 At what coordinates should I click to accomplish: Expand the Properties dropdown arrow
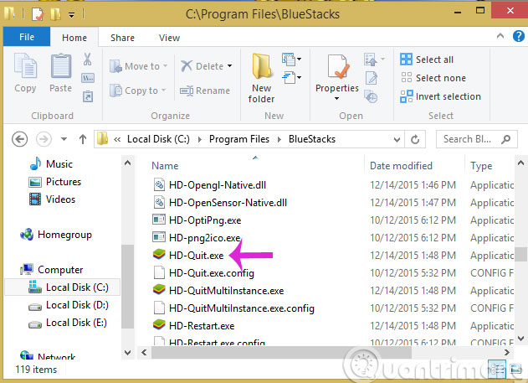[x=336, y=98]
